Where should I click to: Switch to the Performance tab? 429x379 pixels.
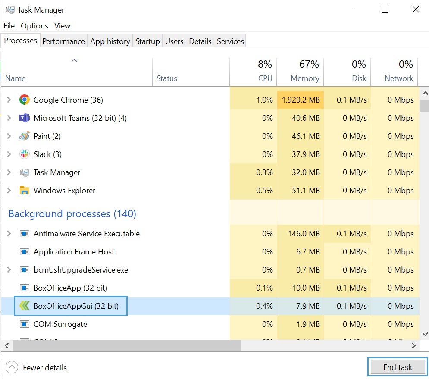coord(63,41)
